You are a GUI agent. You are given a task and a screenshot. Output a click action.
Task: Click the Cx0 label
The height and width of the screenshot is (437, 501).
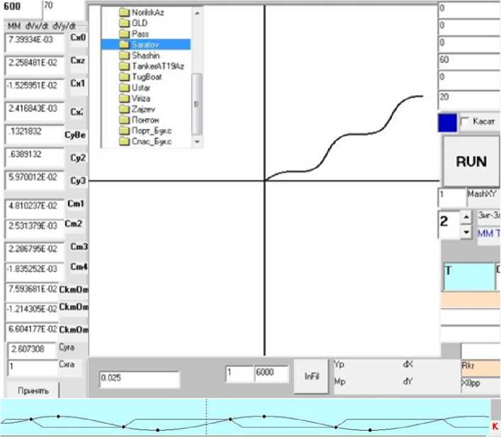click(x=78, y=38)
